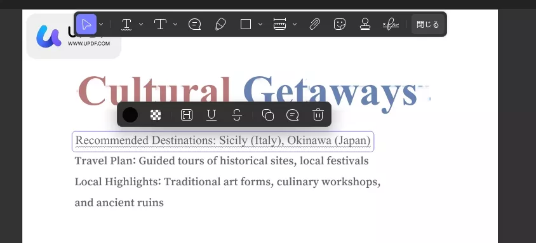Delete the selected annotation

tap(318, 115)
